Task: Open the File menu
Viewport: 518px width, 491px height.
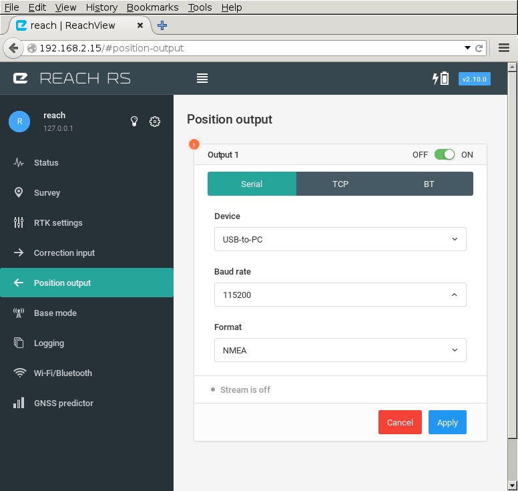Action: click(x=11, y=7)
